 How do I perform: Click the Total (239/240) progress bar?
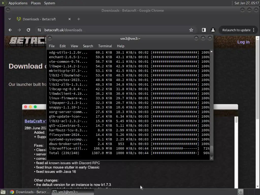pos(175,153)
